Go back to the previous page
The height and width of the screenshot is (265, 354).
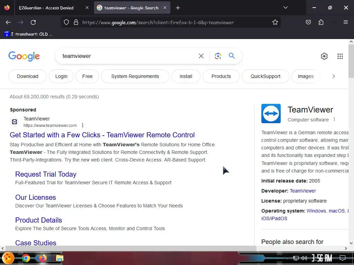coord(8,22)
